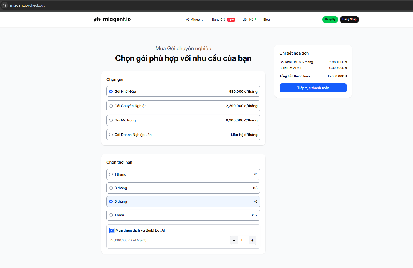Click the Build Bot AI quantity value 1
Viewport: 413px width, 268px height.
point(241,240)
